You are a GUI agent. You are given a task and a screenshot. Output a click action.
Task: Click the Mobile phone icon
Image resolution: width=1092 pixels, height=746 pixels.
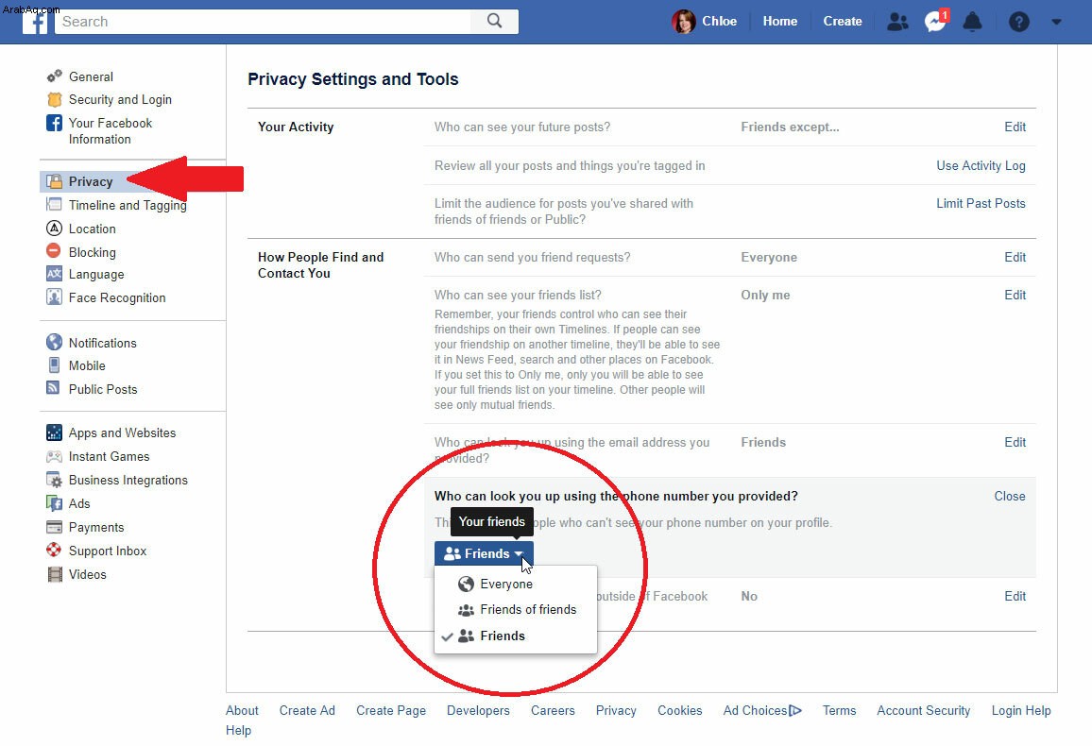point(55,365)
